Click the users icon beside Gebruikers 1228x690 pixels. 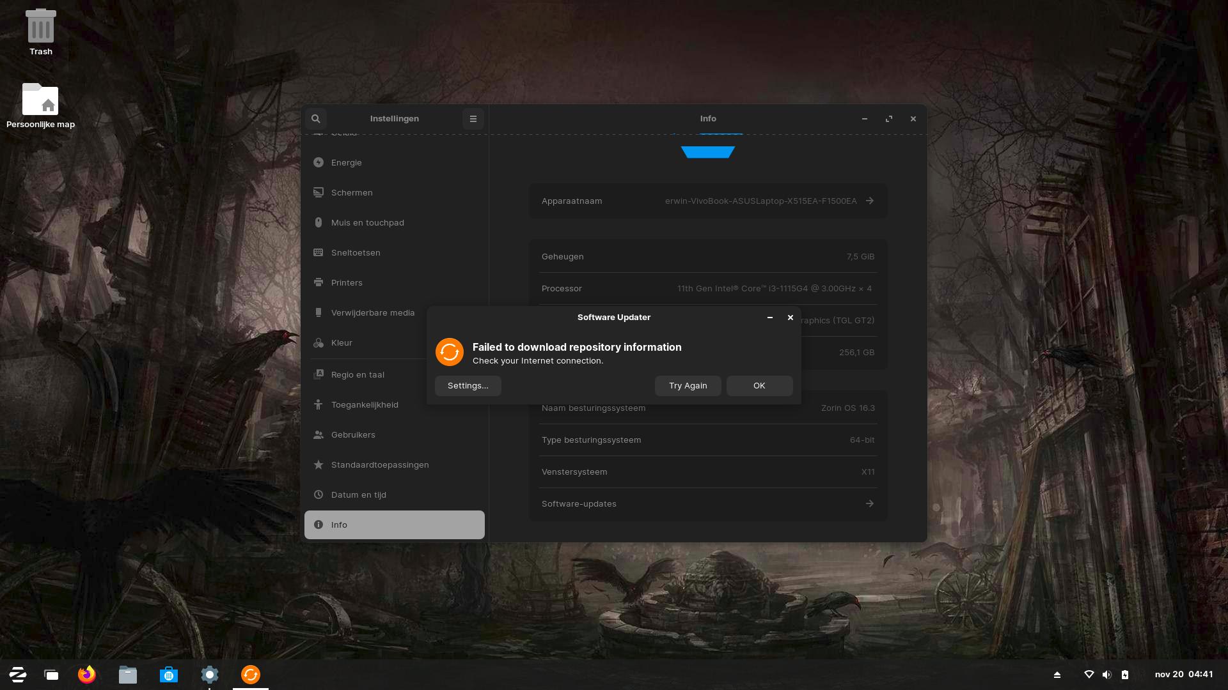(319, 435)
